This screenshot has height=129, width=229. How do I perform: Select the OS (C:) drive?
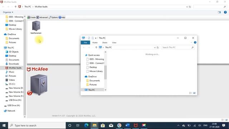click(x=10, y=84)
